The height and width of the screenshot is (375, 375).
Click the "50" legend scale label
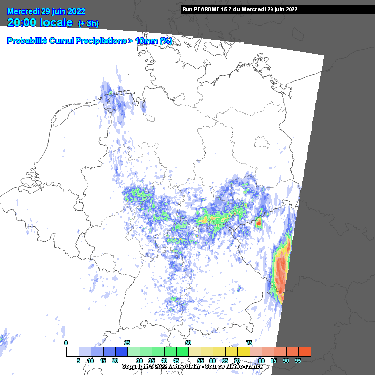point(188,343)
